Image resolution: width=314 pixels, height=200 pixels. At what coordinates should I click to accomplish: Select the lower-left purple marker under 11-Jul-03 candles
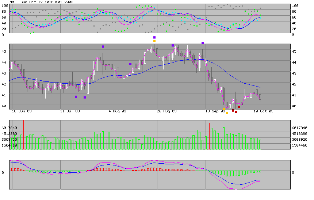[x=76, y=97]
